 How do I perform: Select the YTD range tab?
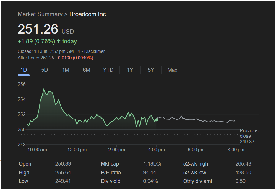click(108, 70)
